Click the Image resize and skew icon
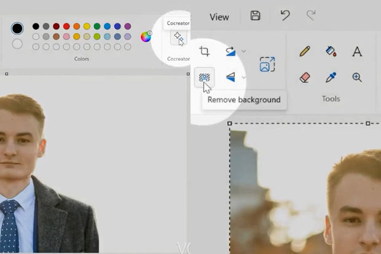Screen dimensions: 381x254 pos(267,64)
